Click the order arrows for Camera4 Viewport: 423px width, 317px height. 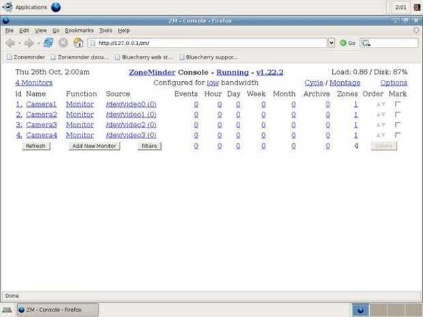pyautogui.click(x=381, y=135)
